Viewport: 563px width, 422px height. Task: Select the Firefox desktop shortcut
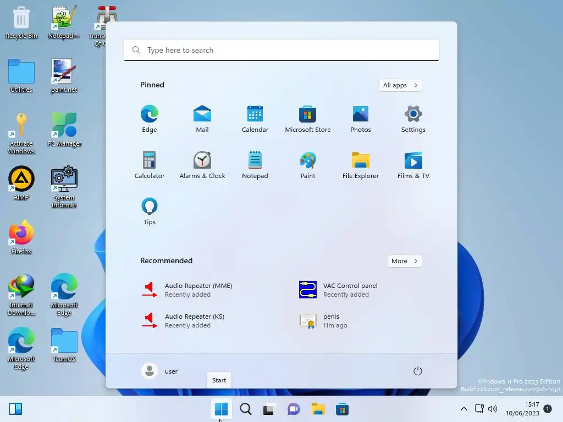click(x=21, y=237)
